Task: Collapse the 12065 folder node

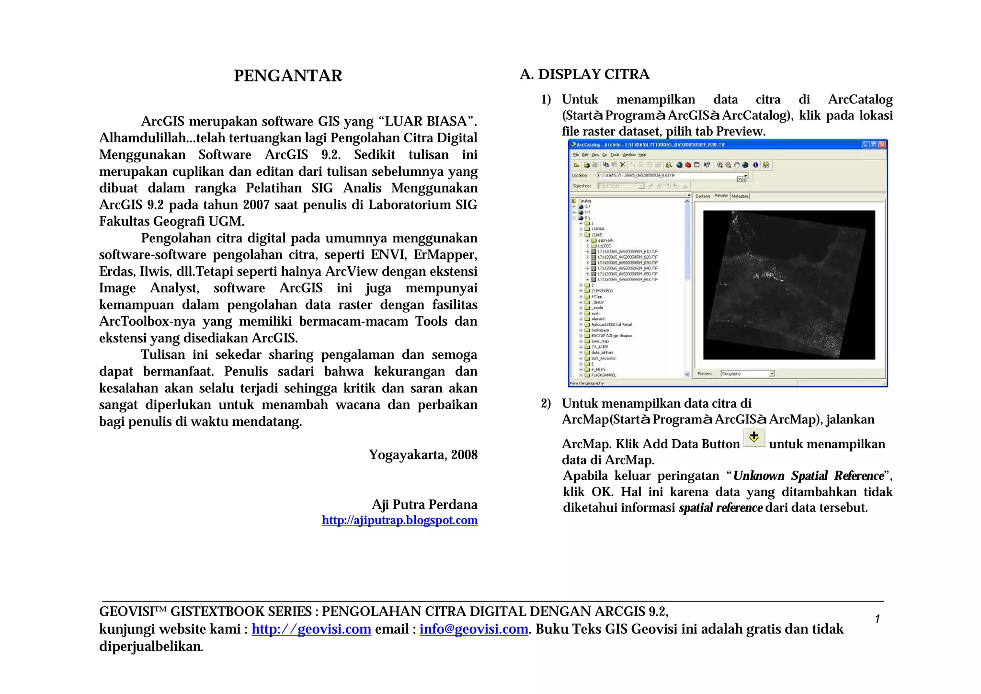Action: [x=581, y=235]
